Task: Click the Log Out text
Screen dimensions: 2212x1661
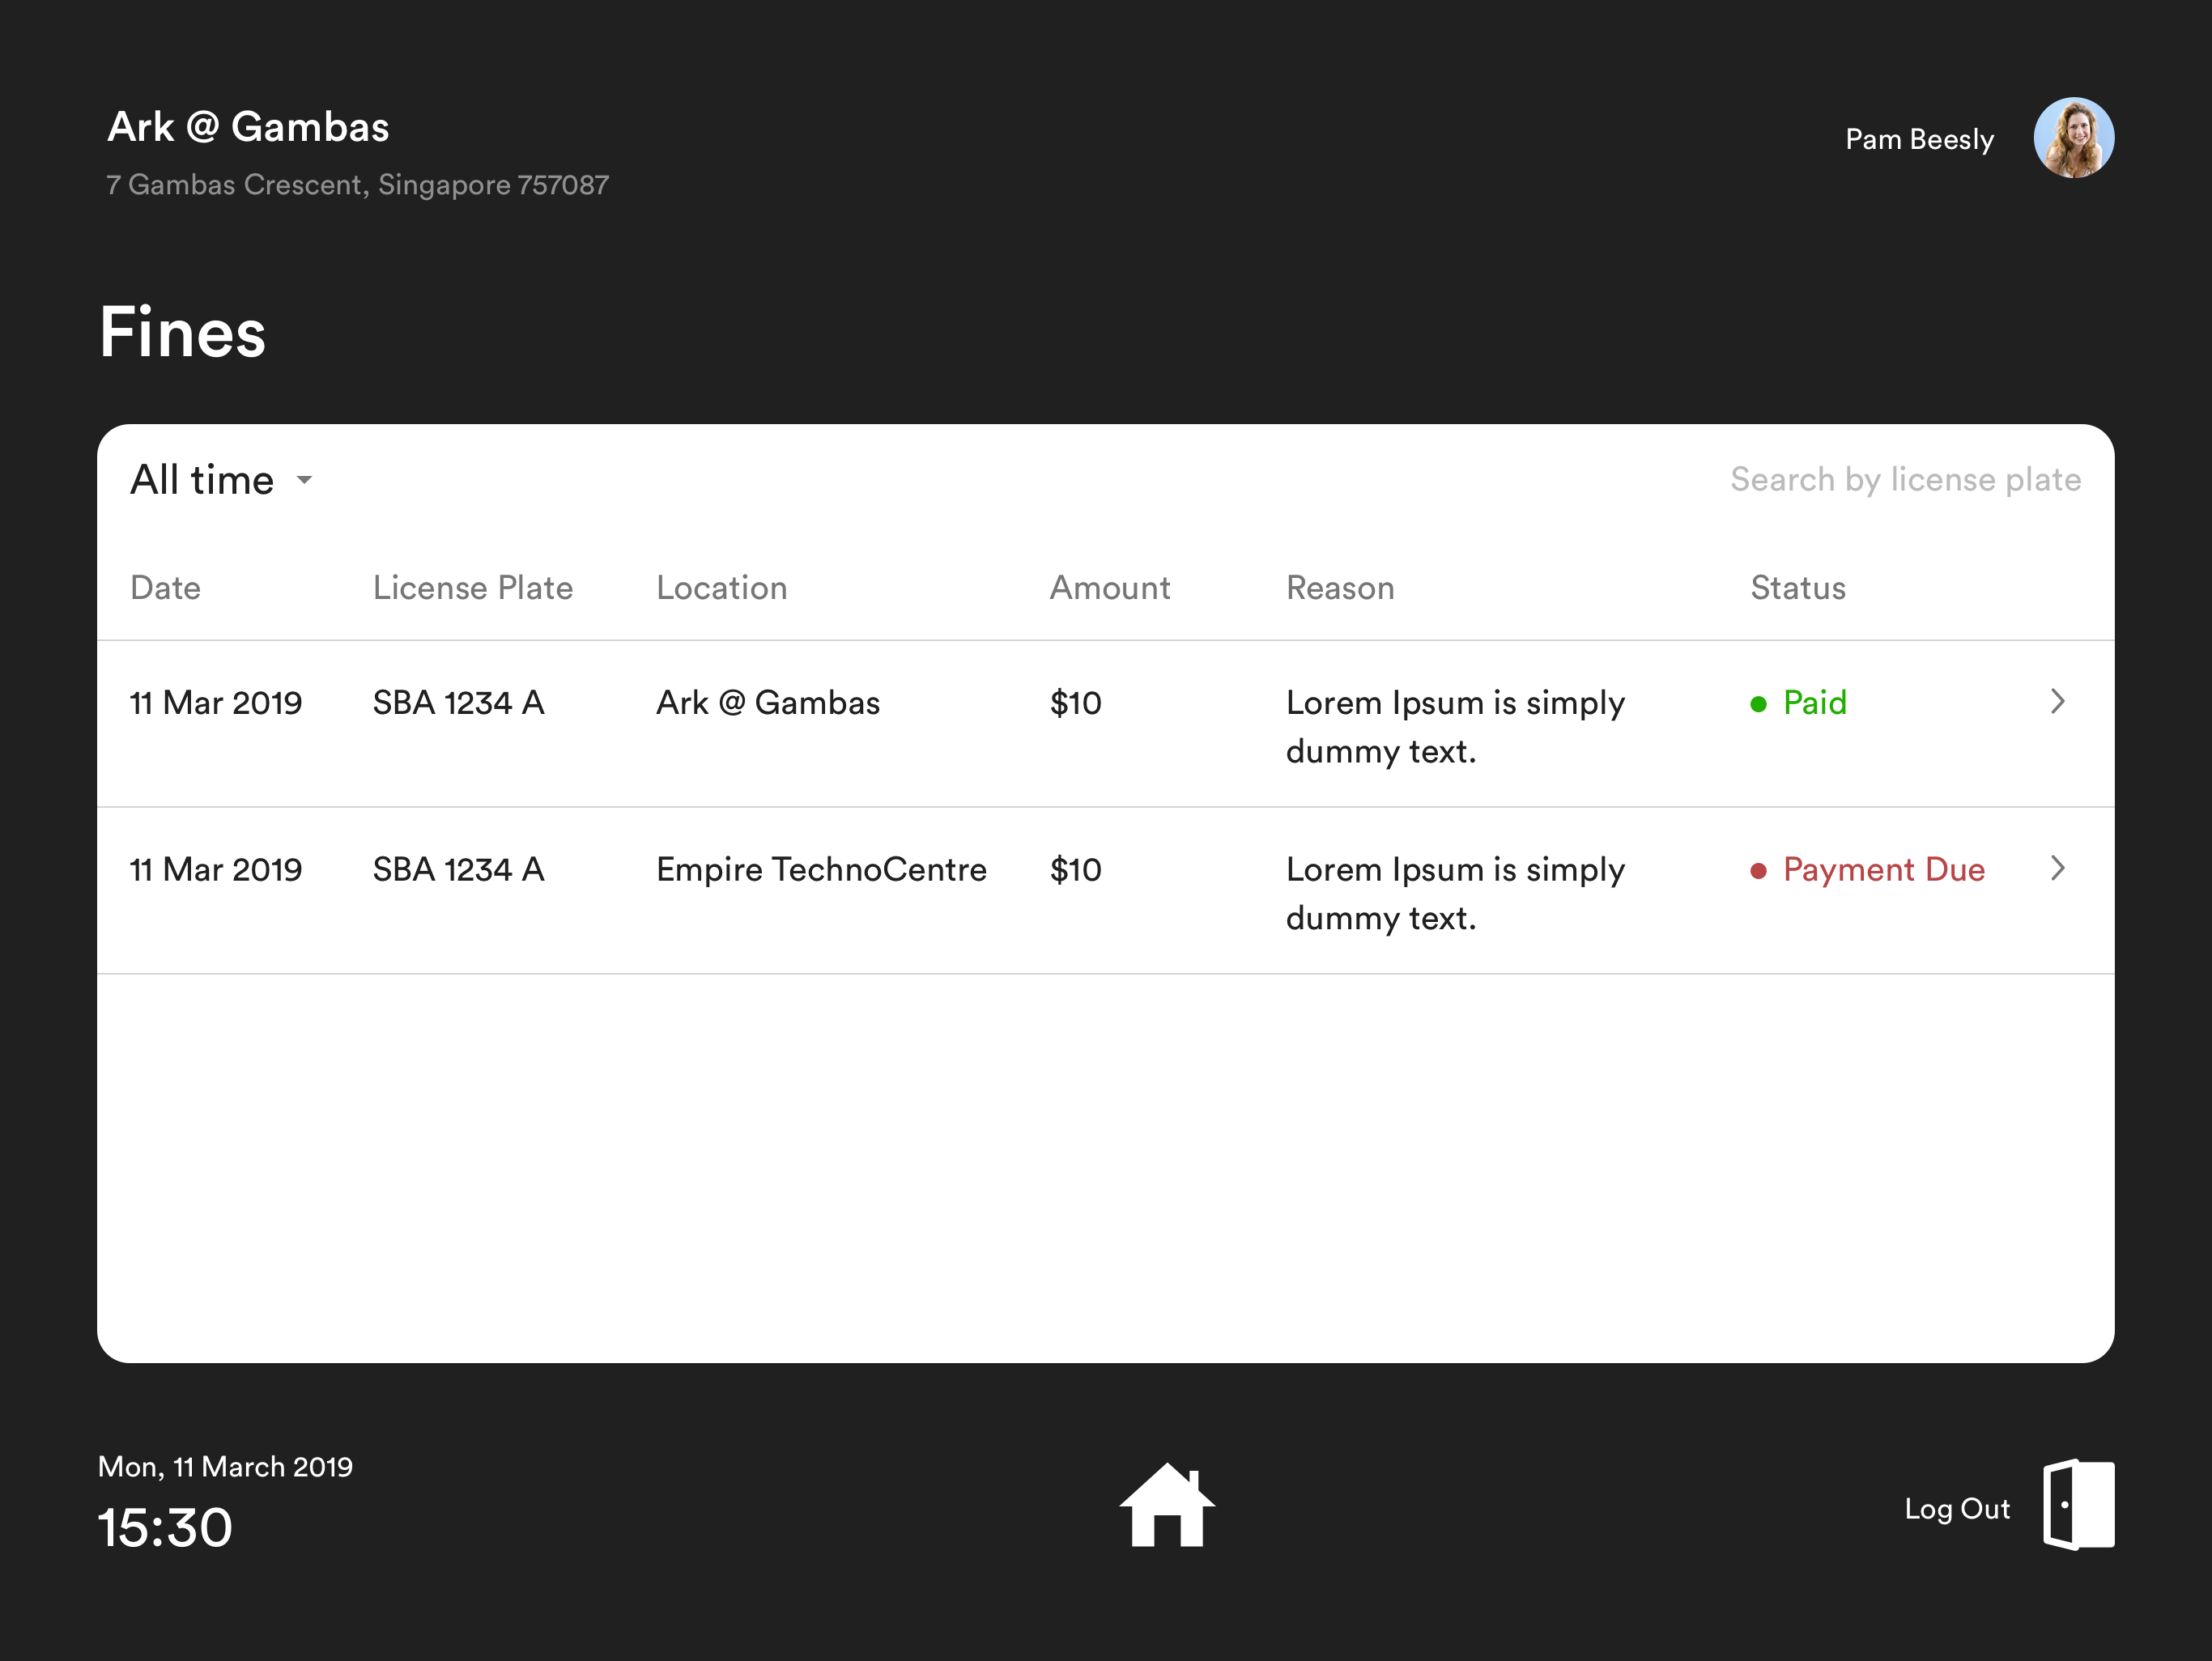Action: [1956, 1508]
